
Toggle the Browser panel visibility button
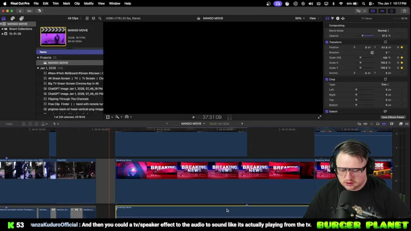click(x=373, y=11)
